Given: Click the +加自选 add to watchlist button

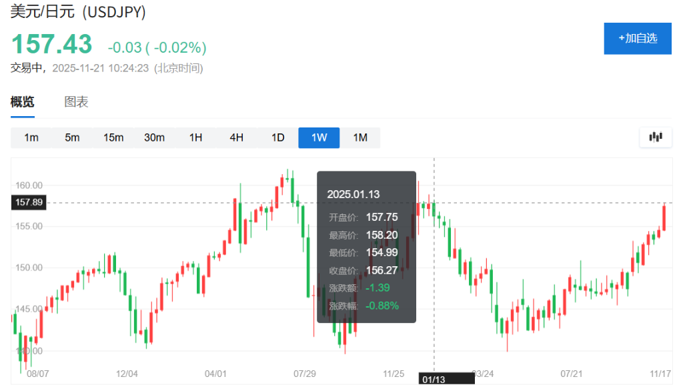Looking at the screenshot, I should 637,38.
